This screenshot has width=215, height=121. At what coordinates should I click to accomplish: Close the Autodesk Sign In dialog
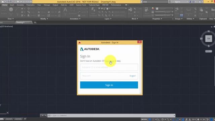pos(139,42)
